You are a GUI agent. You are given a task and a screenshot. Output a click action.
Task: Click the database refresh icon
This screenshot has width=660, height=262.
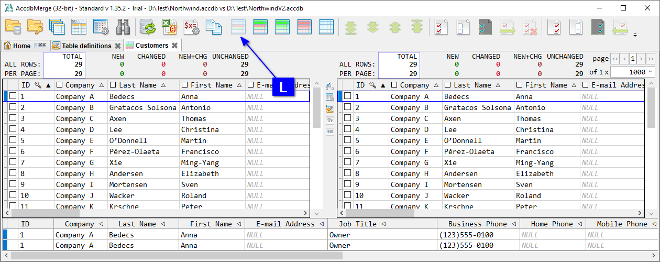[148, 26]
